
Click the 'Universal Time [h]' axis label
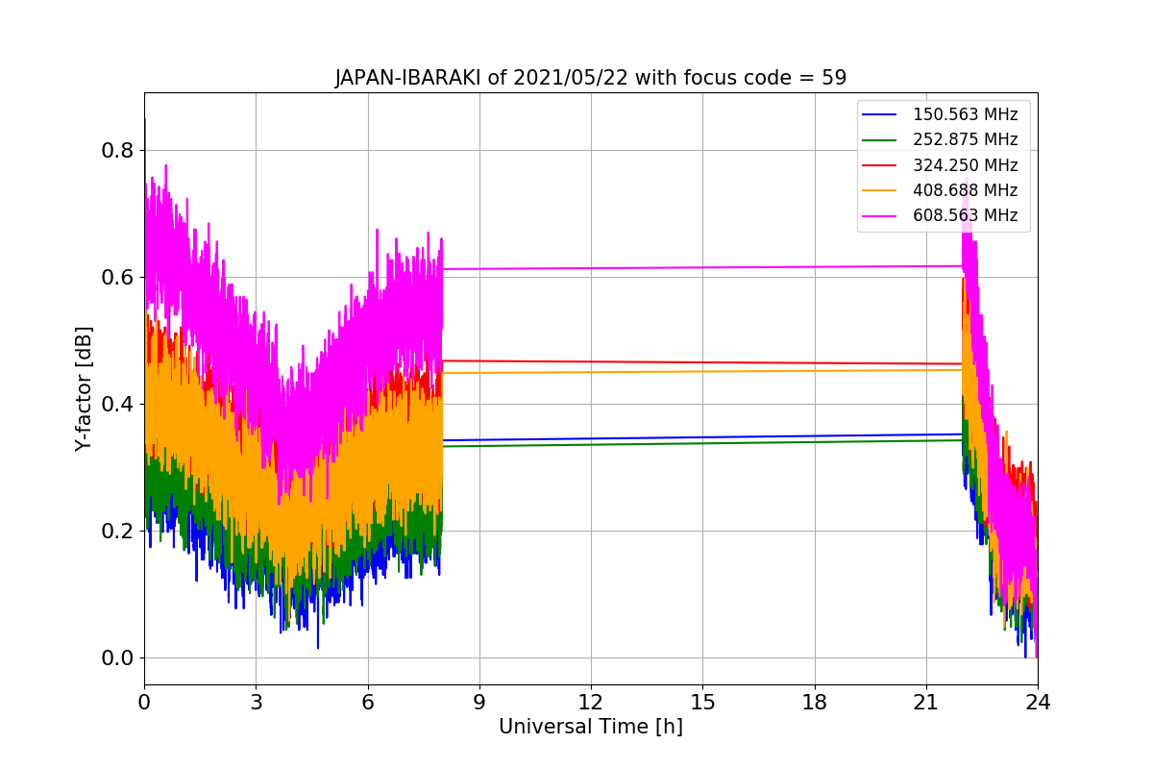tap(590, 728)
